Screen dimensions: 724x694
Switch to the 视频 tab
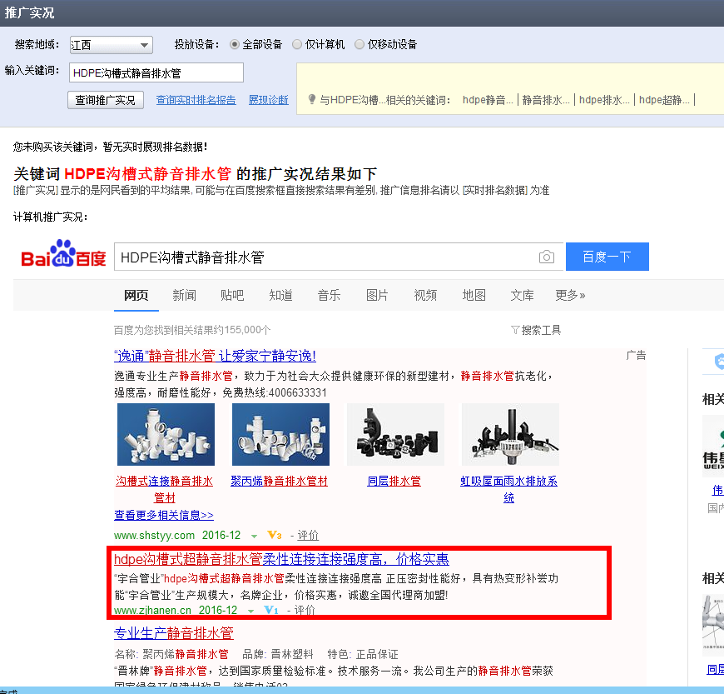click(x=425, y=295)
